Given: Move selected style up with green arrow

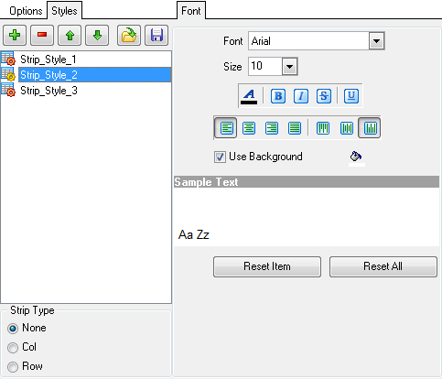Looking at the screenshot, I should pyautogui.click(x=70, y=36).
